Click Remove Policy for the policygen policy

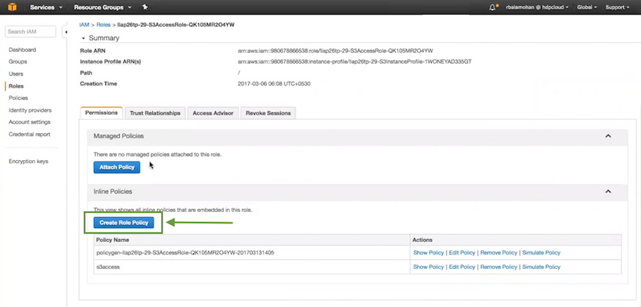click(x=499, y=253)
